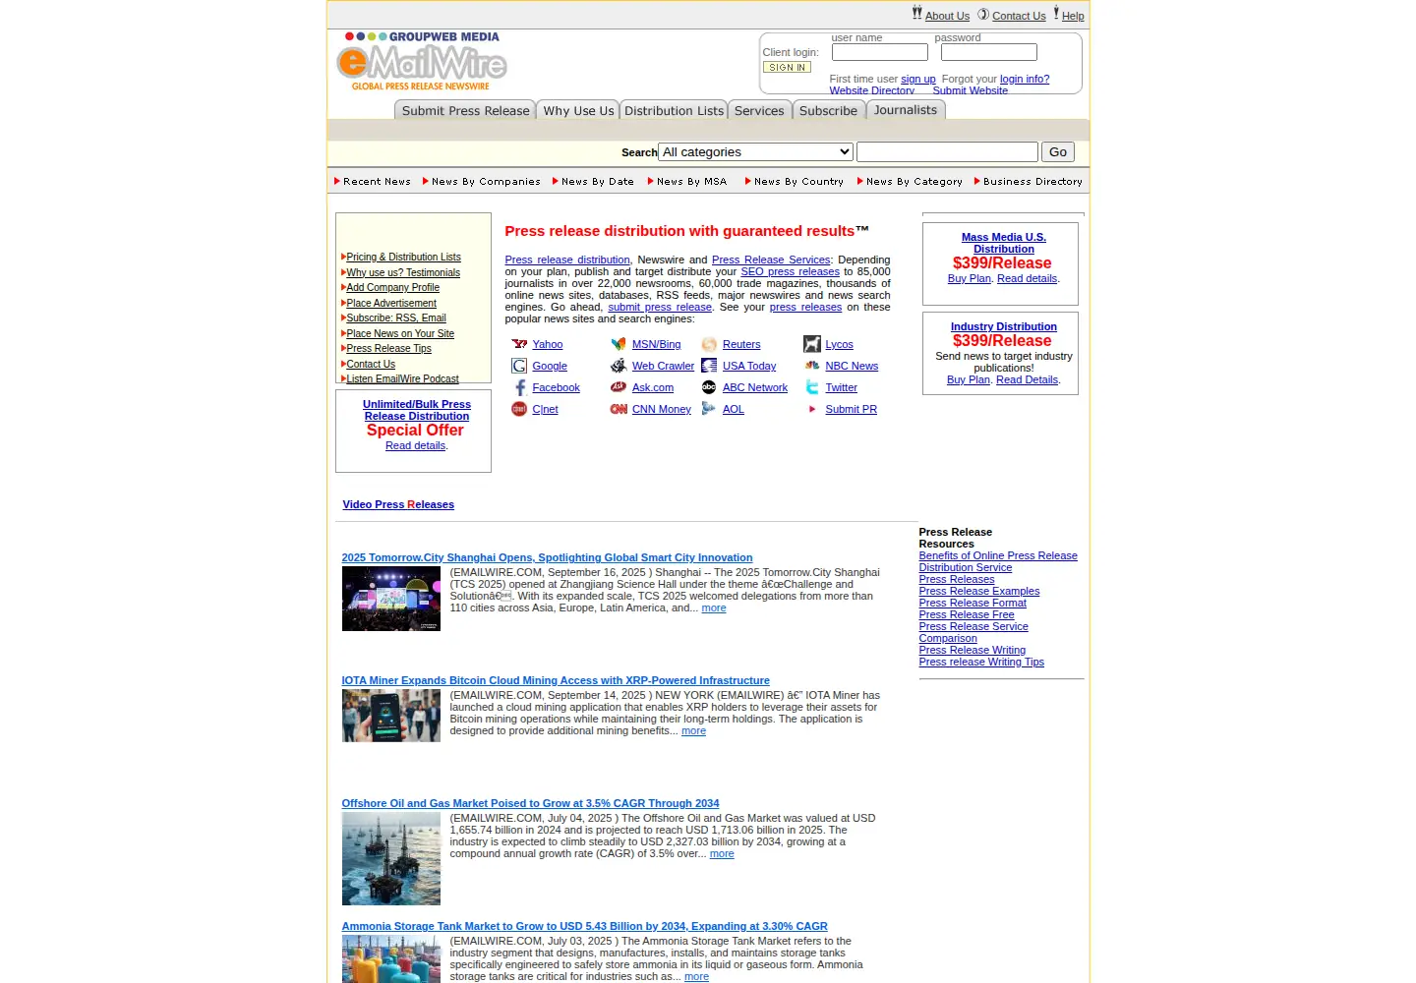The height and width of the screenshot is (983, 1416).
Task: Click the AOL icon
Action: 709,409
